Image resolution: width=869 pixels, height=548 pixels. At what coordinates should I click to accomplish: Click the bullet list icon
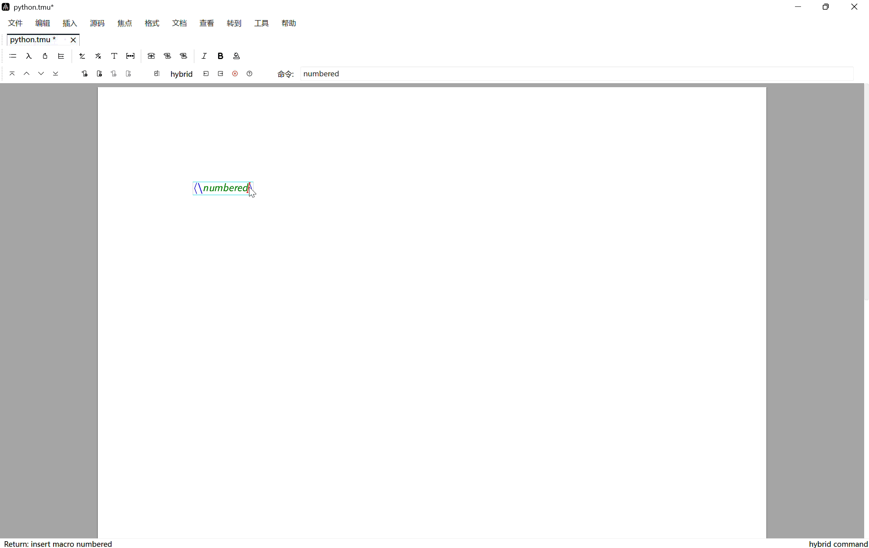click(13, 56)
